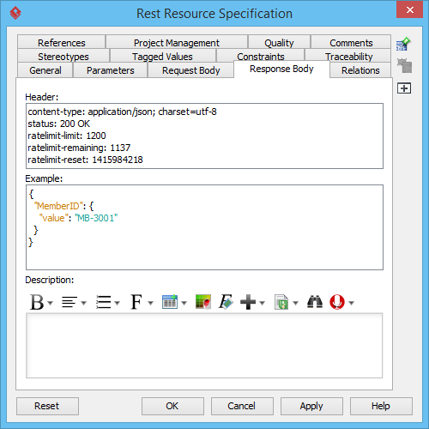Click the insert table icon

[170, 302]
